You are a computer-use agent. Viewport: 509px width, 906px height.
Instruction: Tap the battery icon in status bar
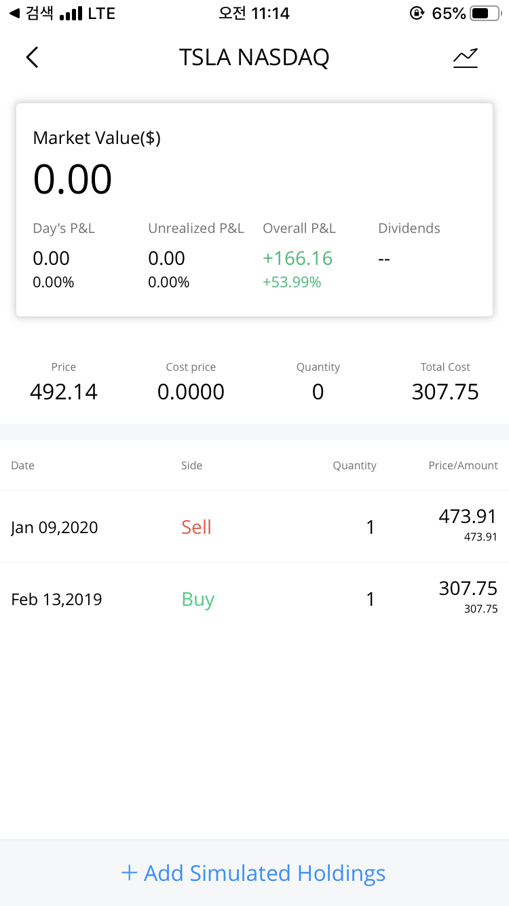[483, 14]
